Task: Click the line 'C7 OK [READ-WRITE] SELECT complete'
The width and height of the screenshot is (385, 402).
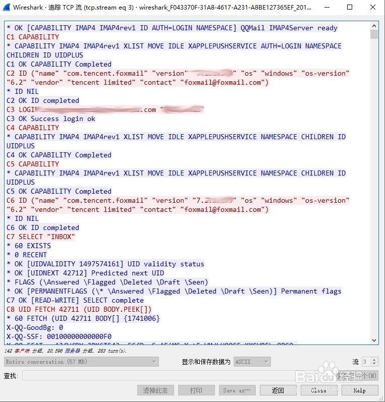Action: point(75,300)
